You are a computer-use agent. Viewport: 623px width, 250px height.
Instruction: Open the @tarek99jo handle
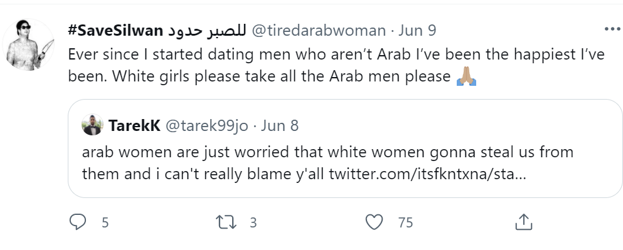206,126
